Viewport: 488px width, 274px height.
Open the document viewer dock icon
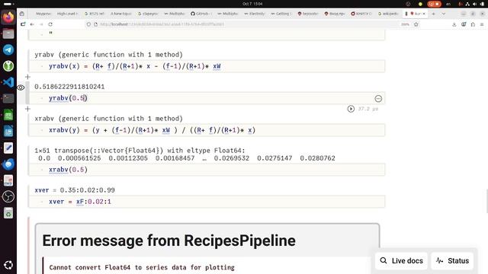[x=8, y=180]
